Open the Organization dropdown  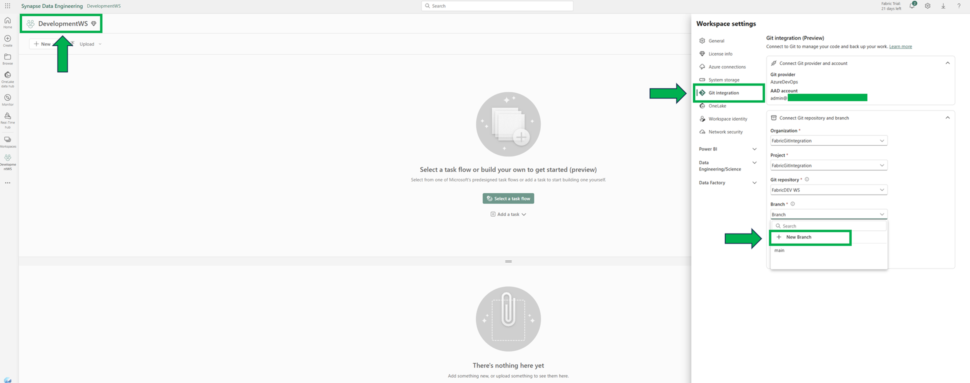pos(829,141)
